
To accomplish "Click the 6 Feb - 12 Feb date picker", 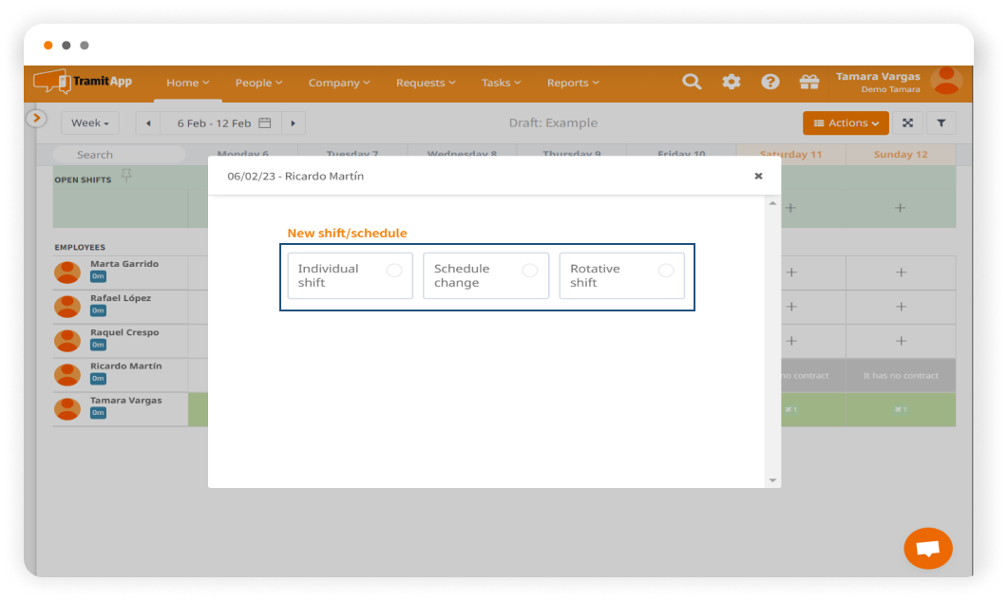I will (x=223, y=123).
